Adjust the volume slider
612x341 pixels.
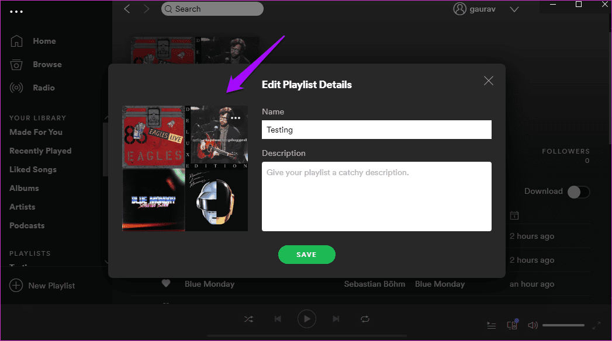point(563,325)
